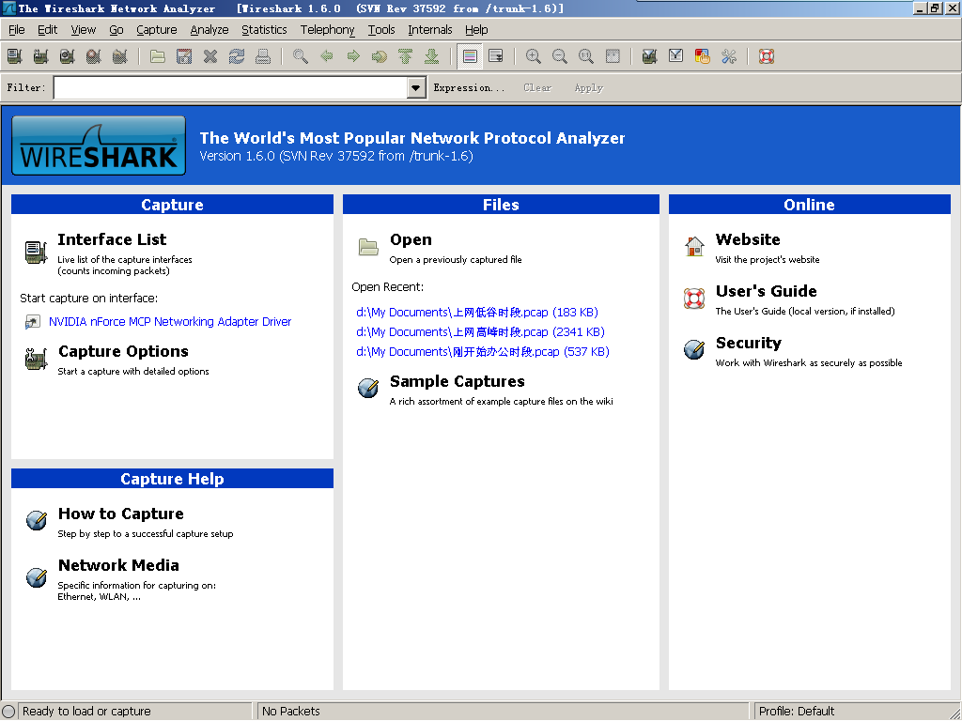Click the Zoom Out magnifier icon

point(560,56)
